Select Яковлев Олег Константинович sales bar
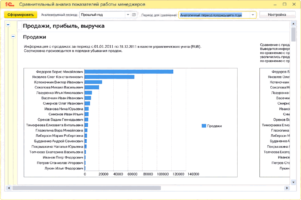Image resolution: width=301 pixels, height=200 pixels. pyautogui.click(x=109, y=77)
